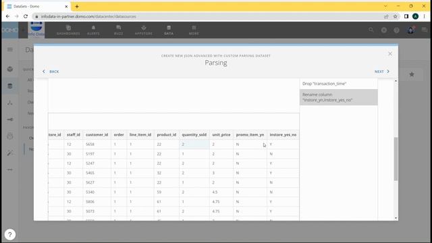Bookmark this page with the star

click(x=396, y=16)
